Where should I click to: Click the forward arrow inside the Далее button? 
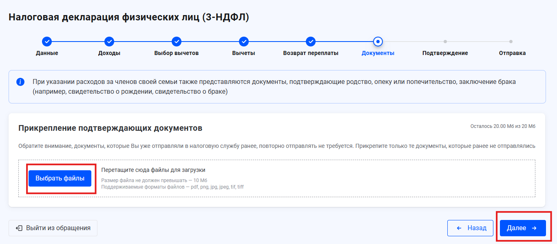(535, 228)
